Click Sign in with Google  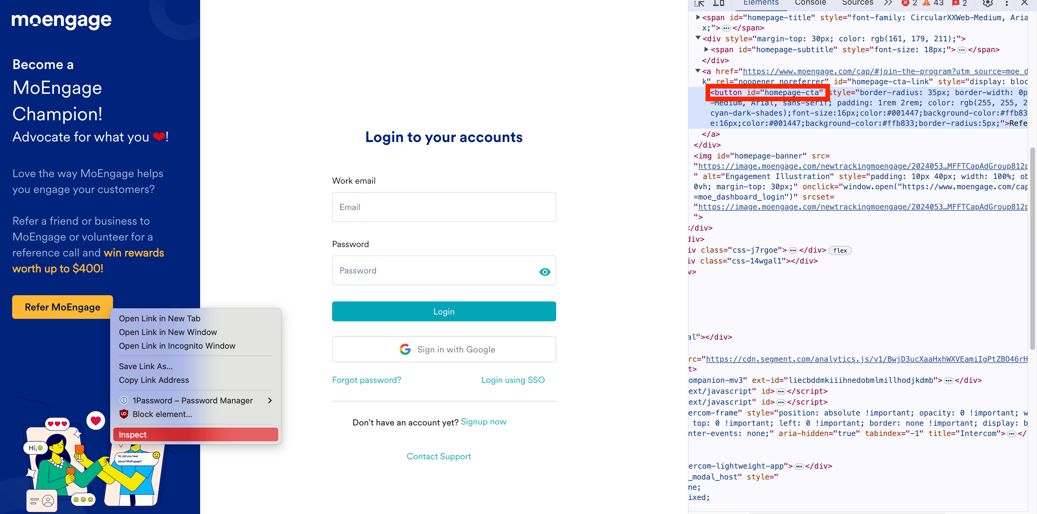[443, 349]
